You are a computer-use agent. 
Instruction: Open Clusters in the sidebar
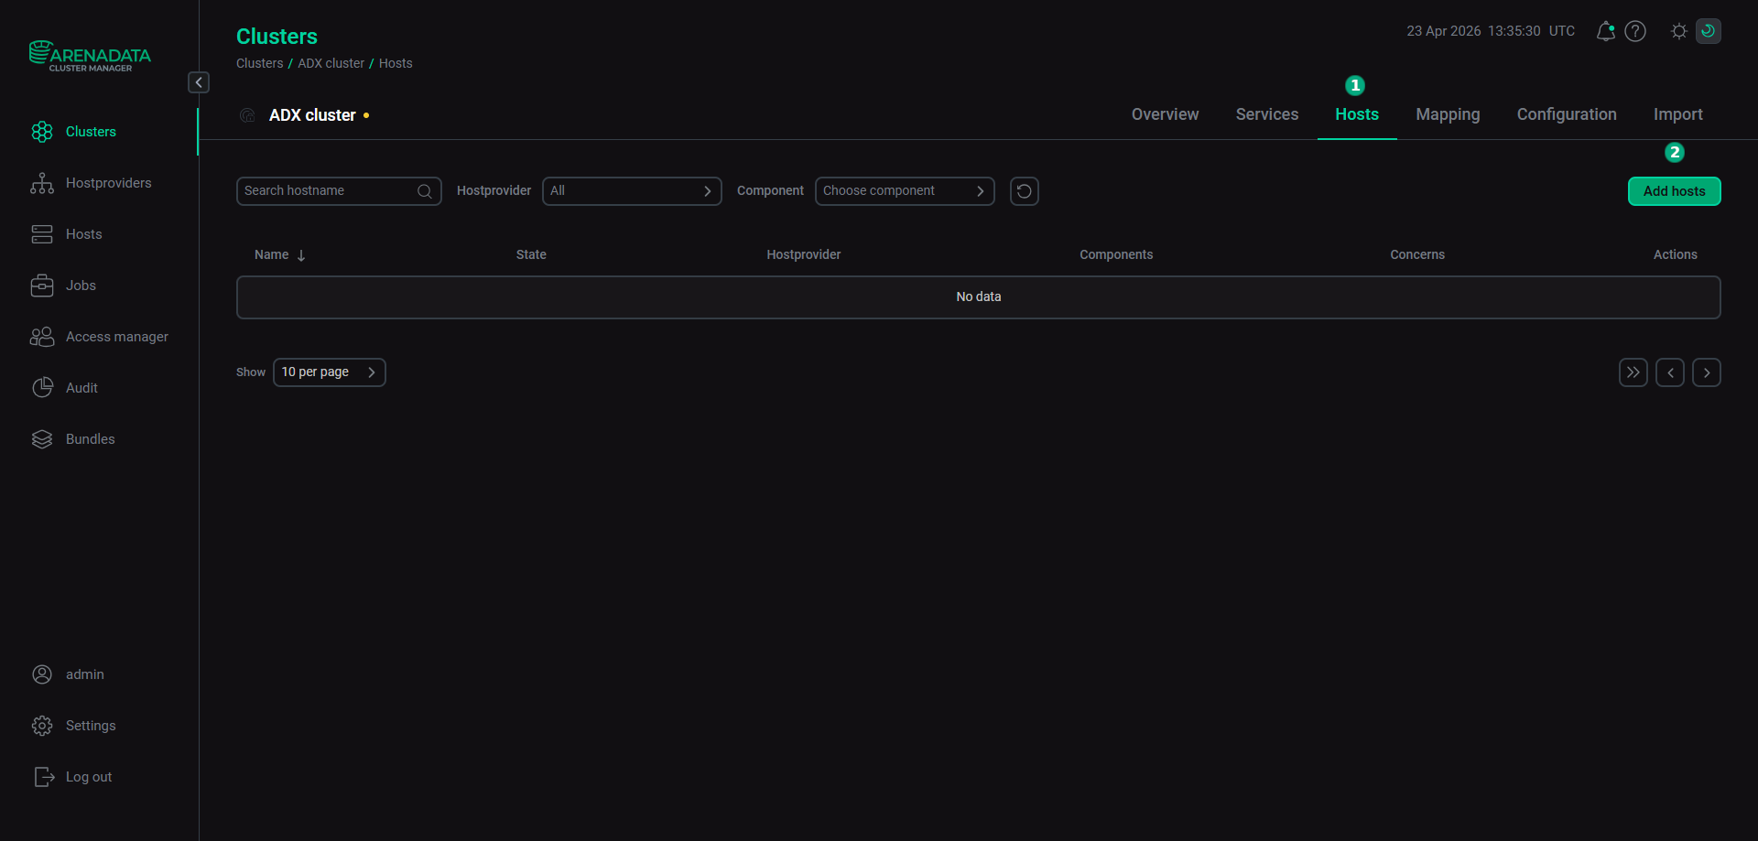click(91, 132)
